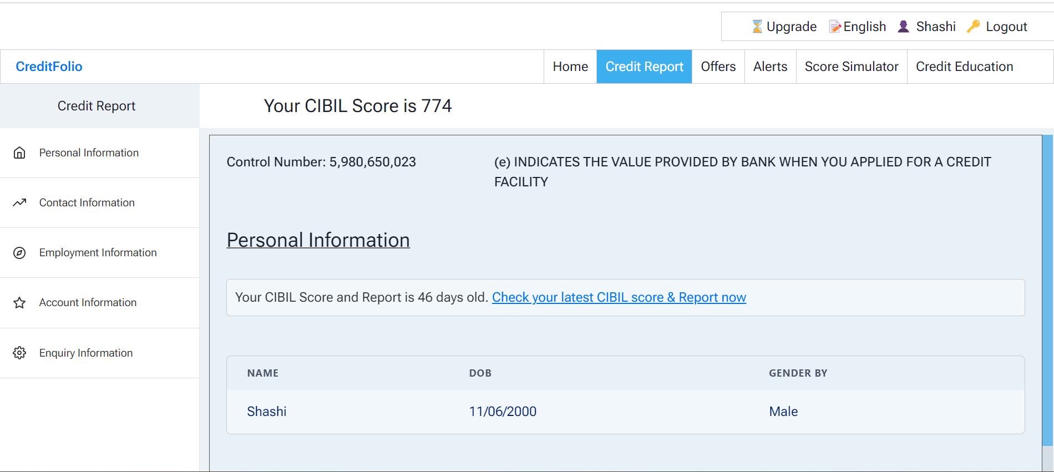Image resolution: width=1054 pixels, height=472 pixels.
Task: Click the English language notepad icon
Action: [835, 27]
